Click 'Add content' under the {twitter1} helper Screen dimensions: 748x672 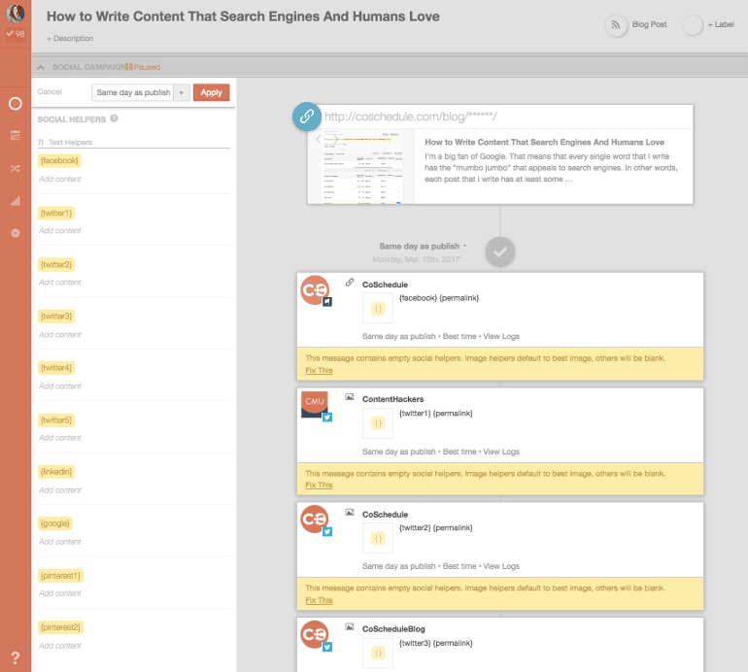60,231
